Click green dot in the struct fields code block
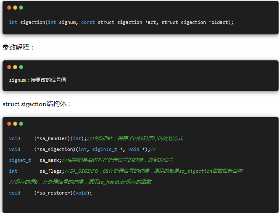Viewport: 279px width, 213px height. click(x=21, y=124)
